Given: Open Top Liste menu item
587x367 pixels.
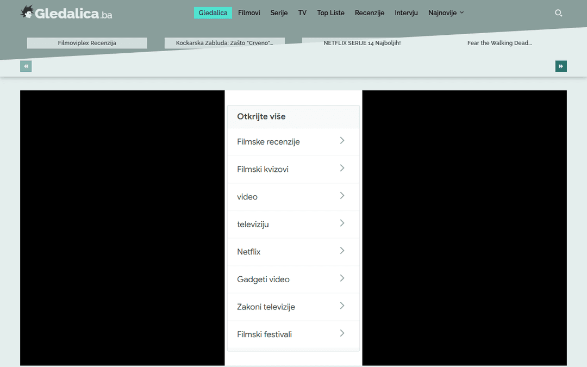Looking at the screenshot, I should (330, 13).
